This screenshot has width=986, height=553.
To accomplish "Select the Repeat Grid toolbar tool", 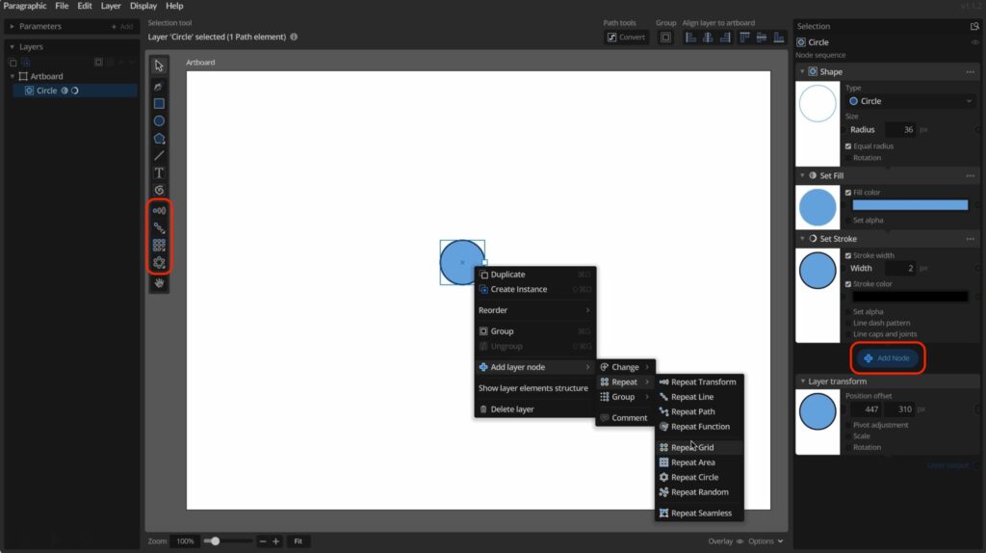I will tap(159, 245).
